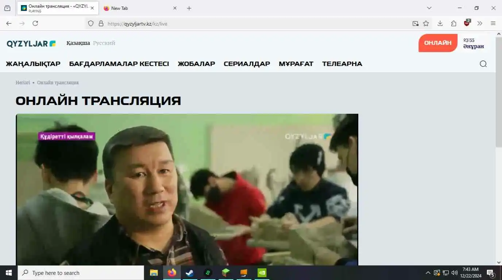
Task: Open orange window app in taskbar
Action: point(244,273)
